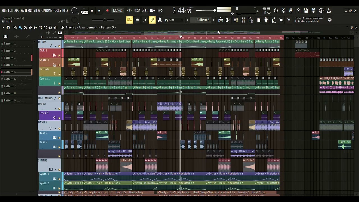Select the playlist Zoom magnifier tool
The height and width of the screenshot is (202, 359).
[x=50, y=27]
